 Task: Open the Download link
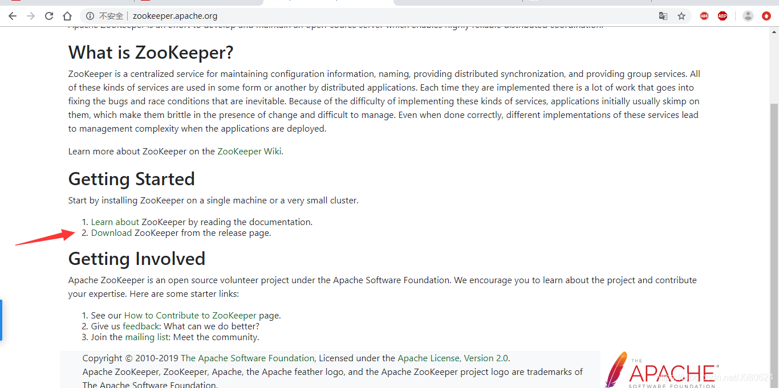(x=112, y=233)
